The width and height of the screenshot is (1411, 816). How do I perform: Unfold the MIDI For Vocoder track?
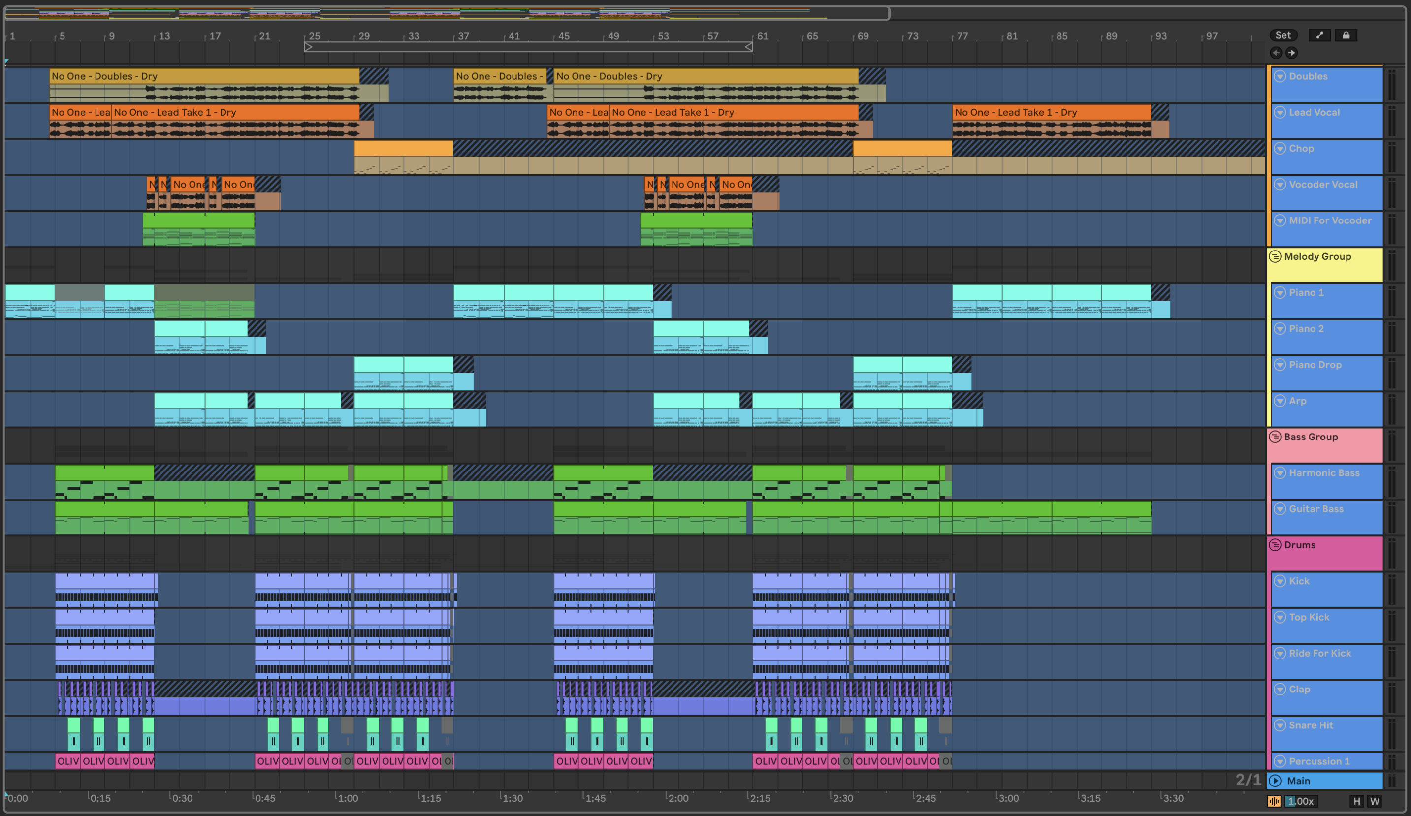coord(1280,220)
